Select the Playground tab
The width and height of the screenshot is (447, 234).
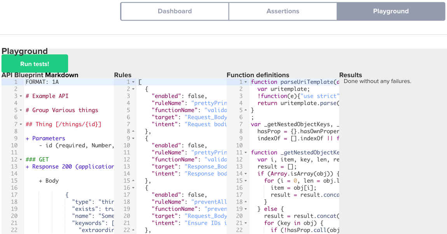[x=391, y=11]
